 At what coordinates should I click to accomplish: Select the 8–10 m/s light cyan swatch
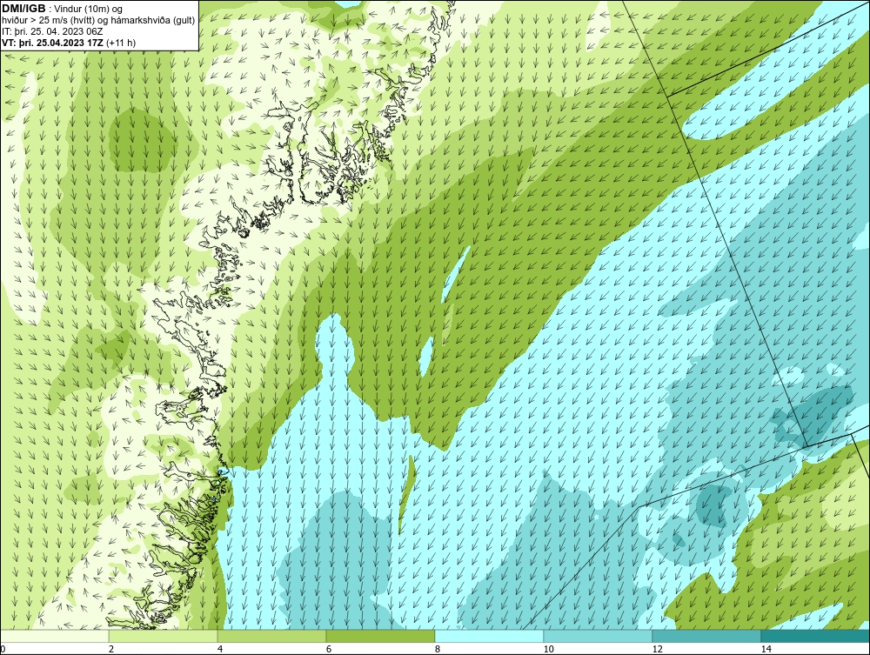click(489, 636)
